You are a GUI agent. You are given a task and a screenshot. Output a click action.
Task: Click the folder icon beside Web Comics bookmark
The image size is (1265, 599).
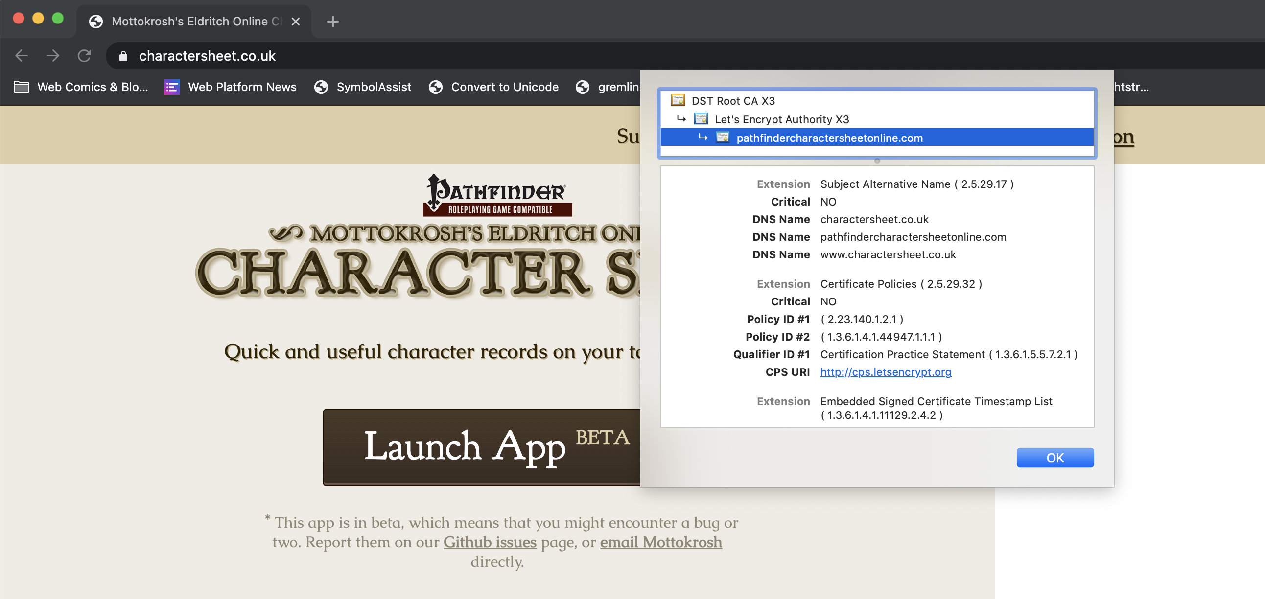point(21,87)
